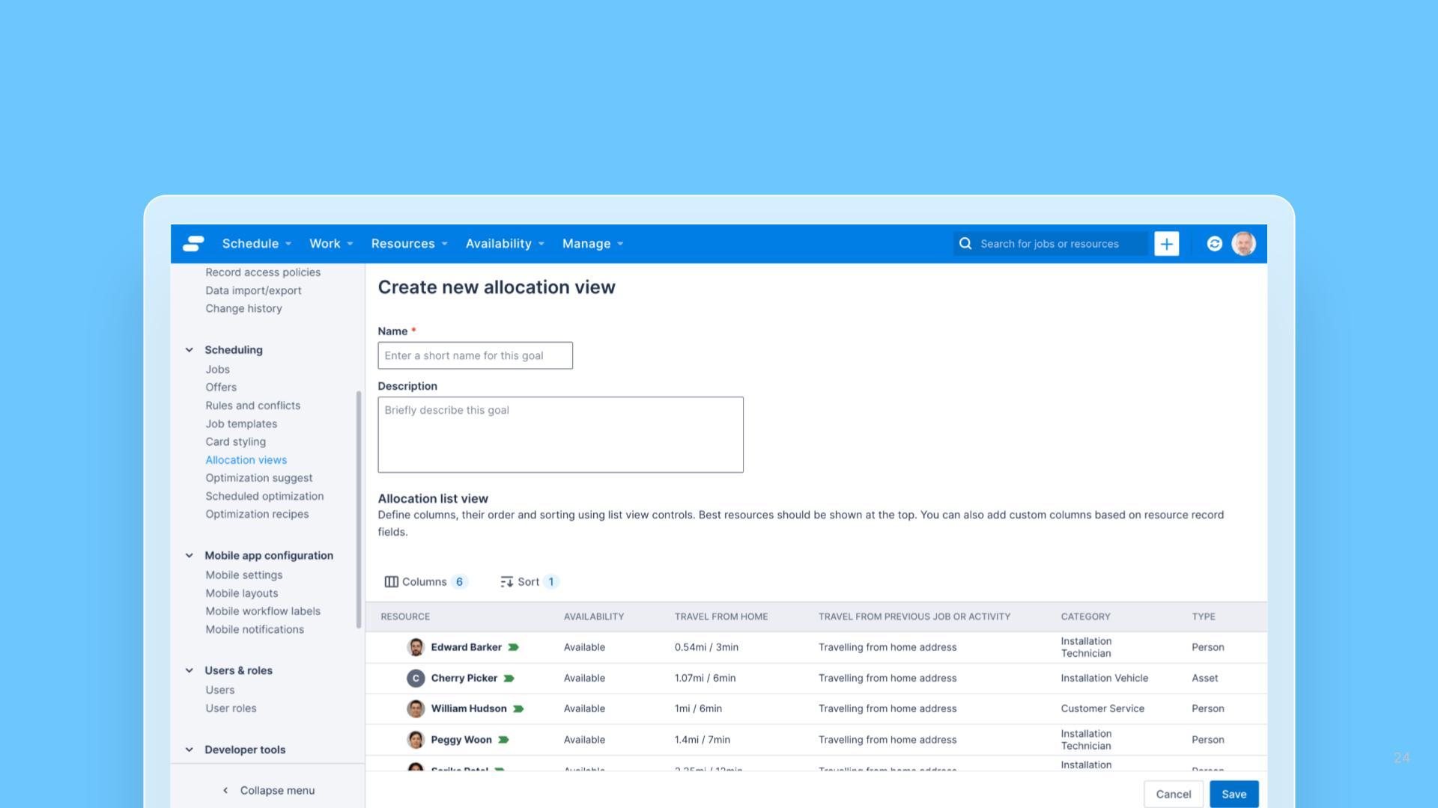Open Mobile notifications
The image size is (1438, 808).
point(255,630)
